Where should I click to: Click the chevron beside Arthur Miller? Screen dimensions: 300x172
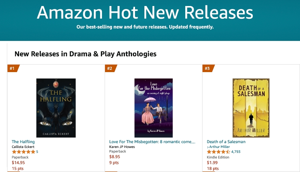[x=208, y=147]
